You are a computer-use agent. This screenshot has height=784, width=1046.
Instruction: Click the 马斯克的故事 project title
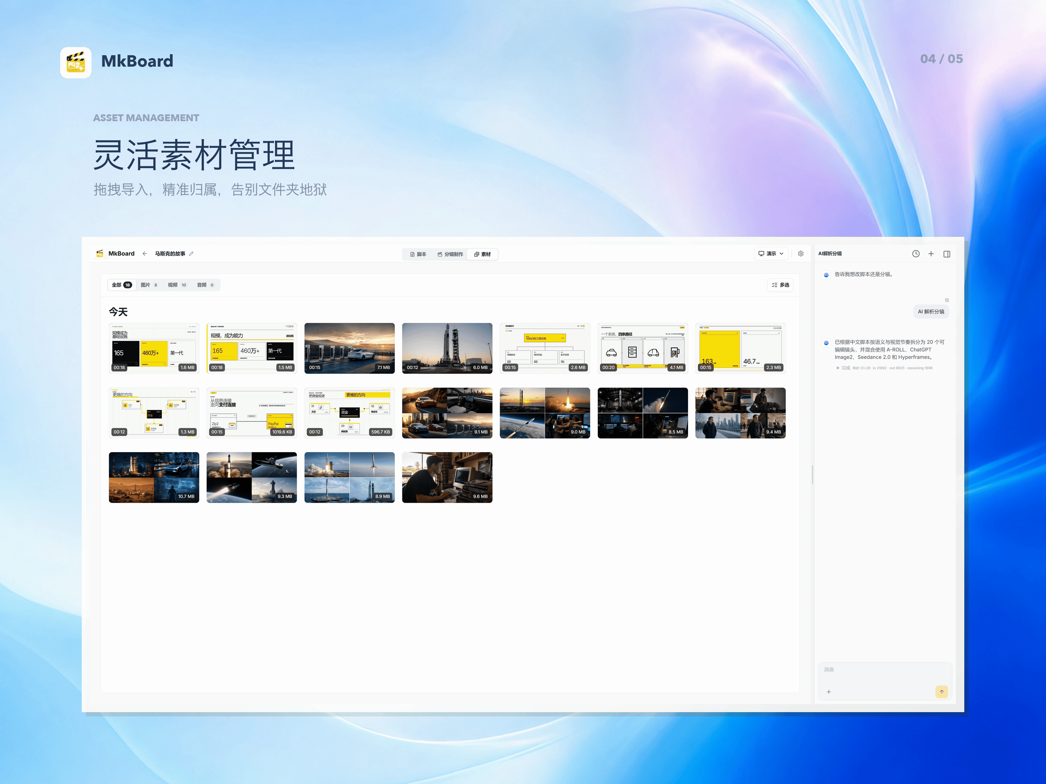(x=170, y=254)
